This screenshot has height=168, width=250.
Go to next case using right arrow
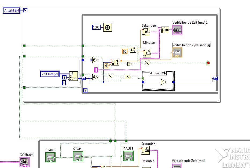(165, 73)
